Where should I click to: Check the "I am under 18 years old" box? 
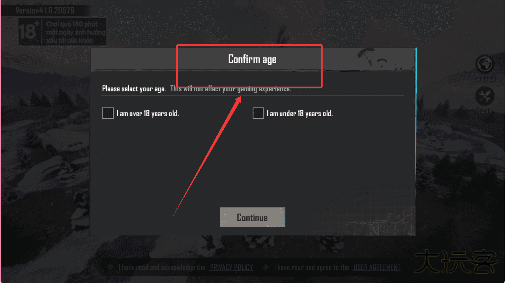coord(258,113)
